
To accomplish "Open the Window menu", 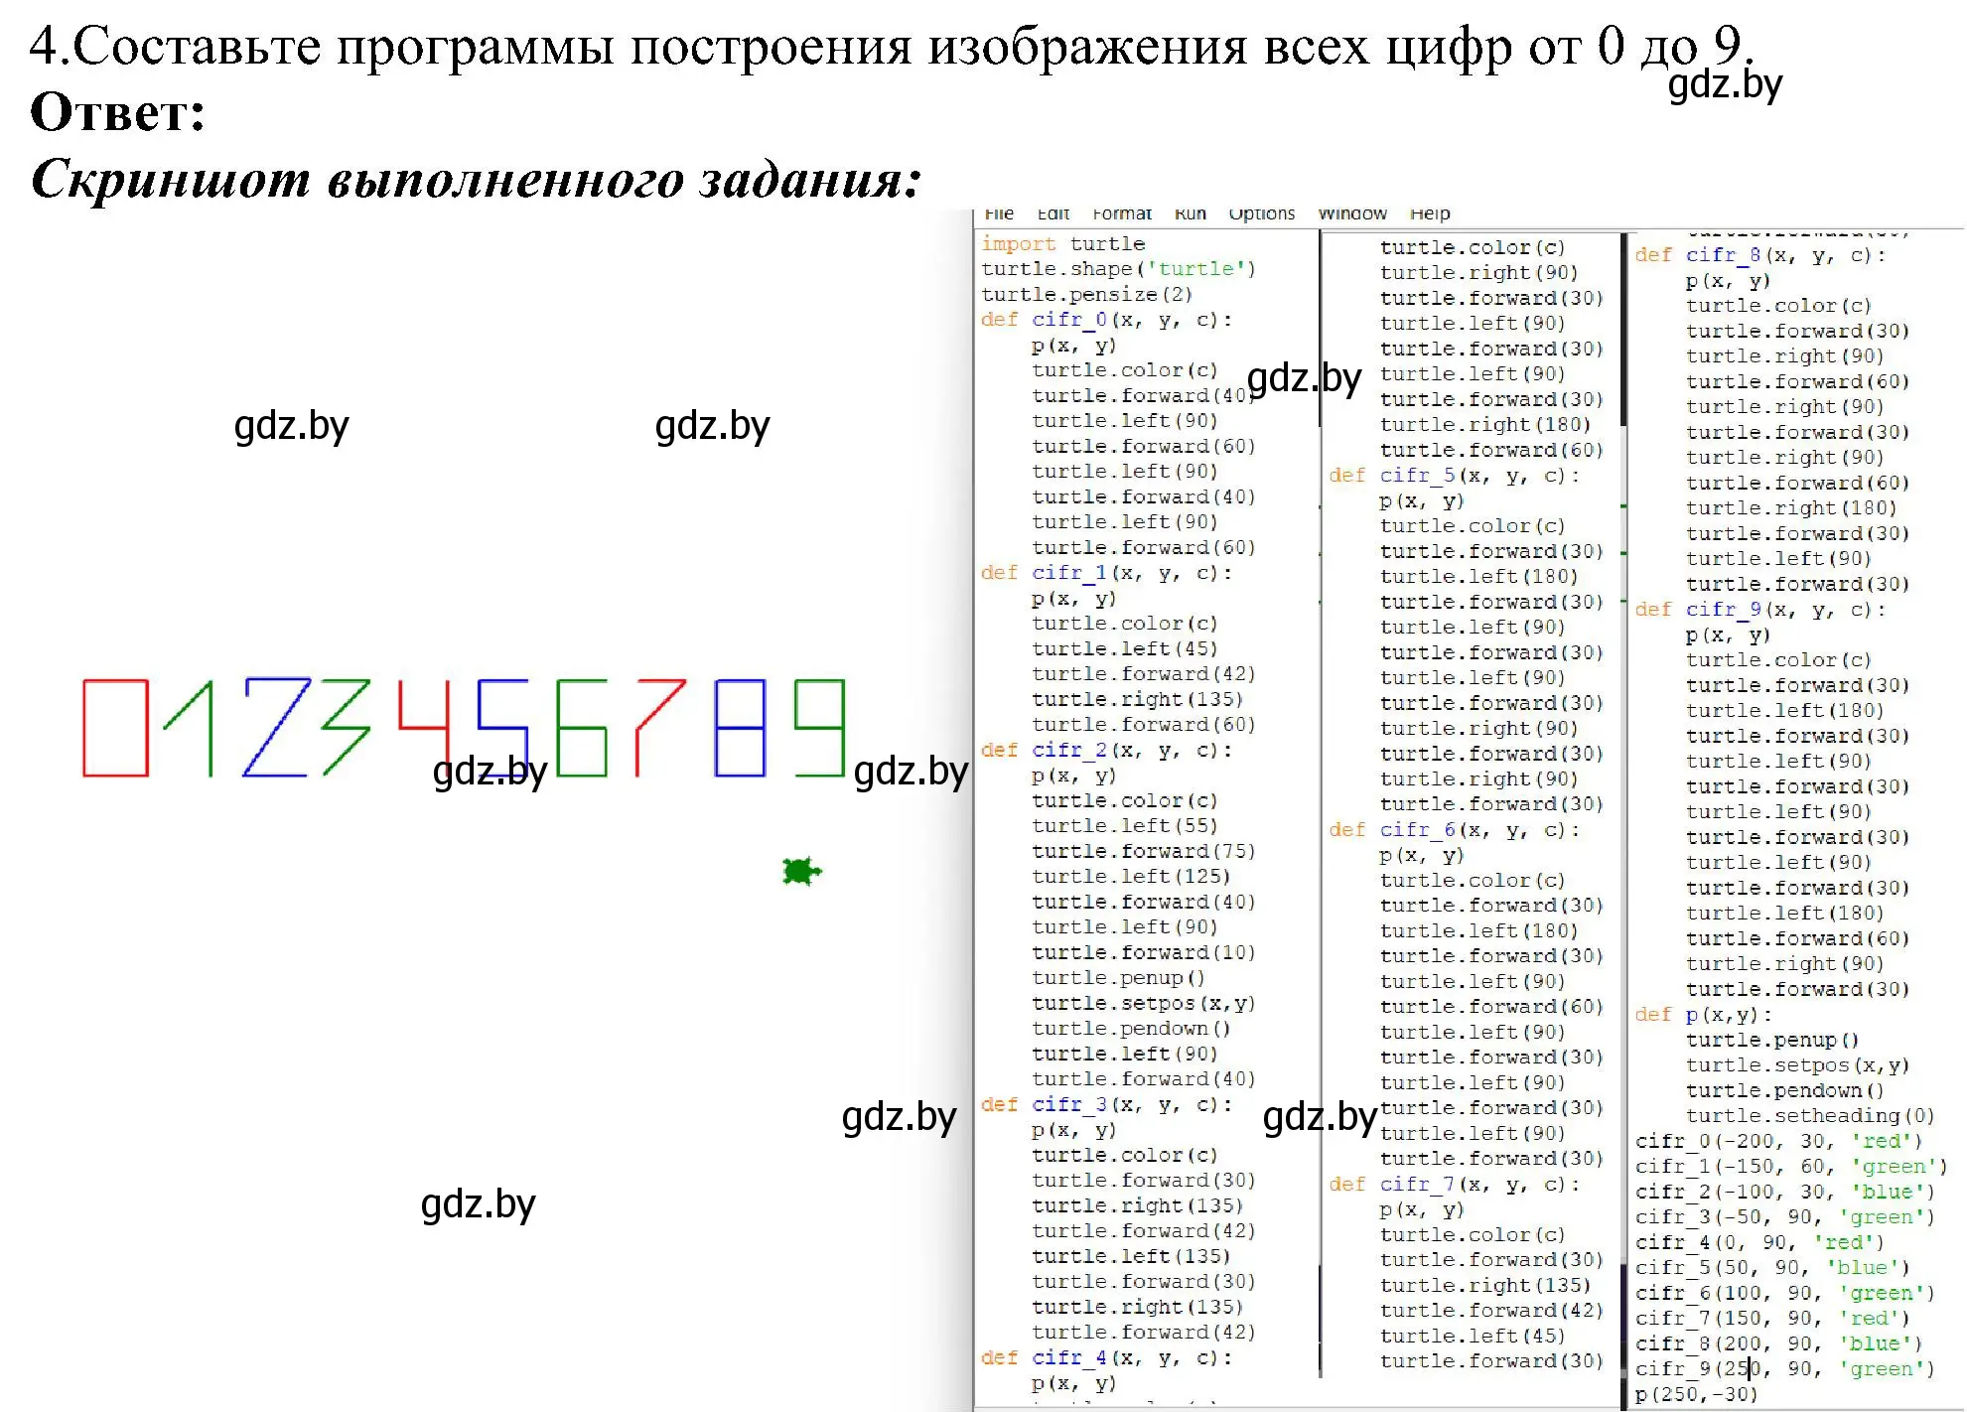I will point(1352,213).
